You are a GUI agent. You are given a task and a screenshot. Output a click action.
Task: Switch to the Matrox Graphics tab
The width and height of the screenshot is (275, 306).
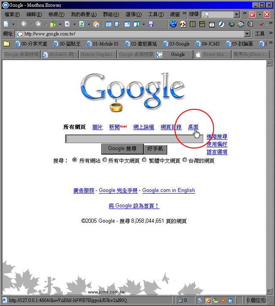tap(98, 55)
